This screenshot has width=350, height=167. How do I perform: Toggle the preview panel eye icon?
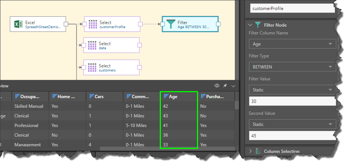(217, 86)
